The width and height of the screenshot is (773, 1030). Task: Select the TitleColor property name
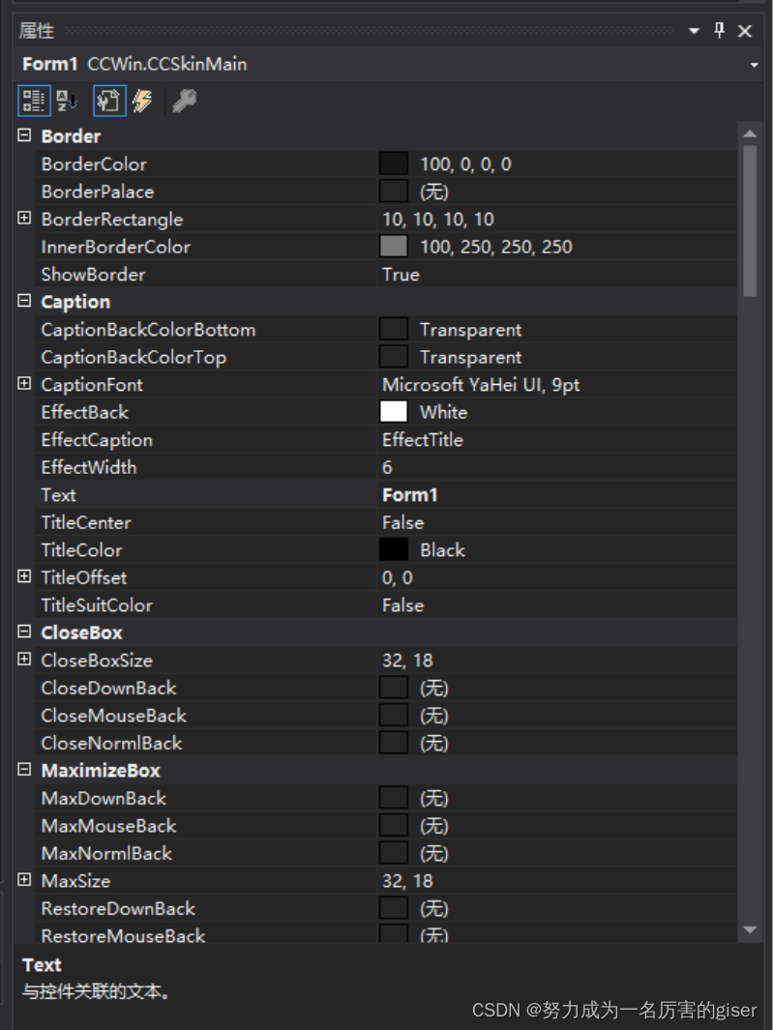pos(81,550)
